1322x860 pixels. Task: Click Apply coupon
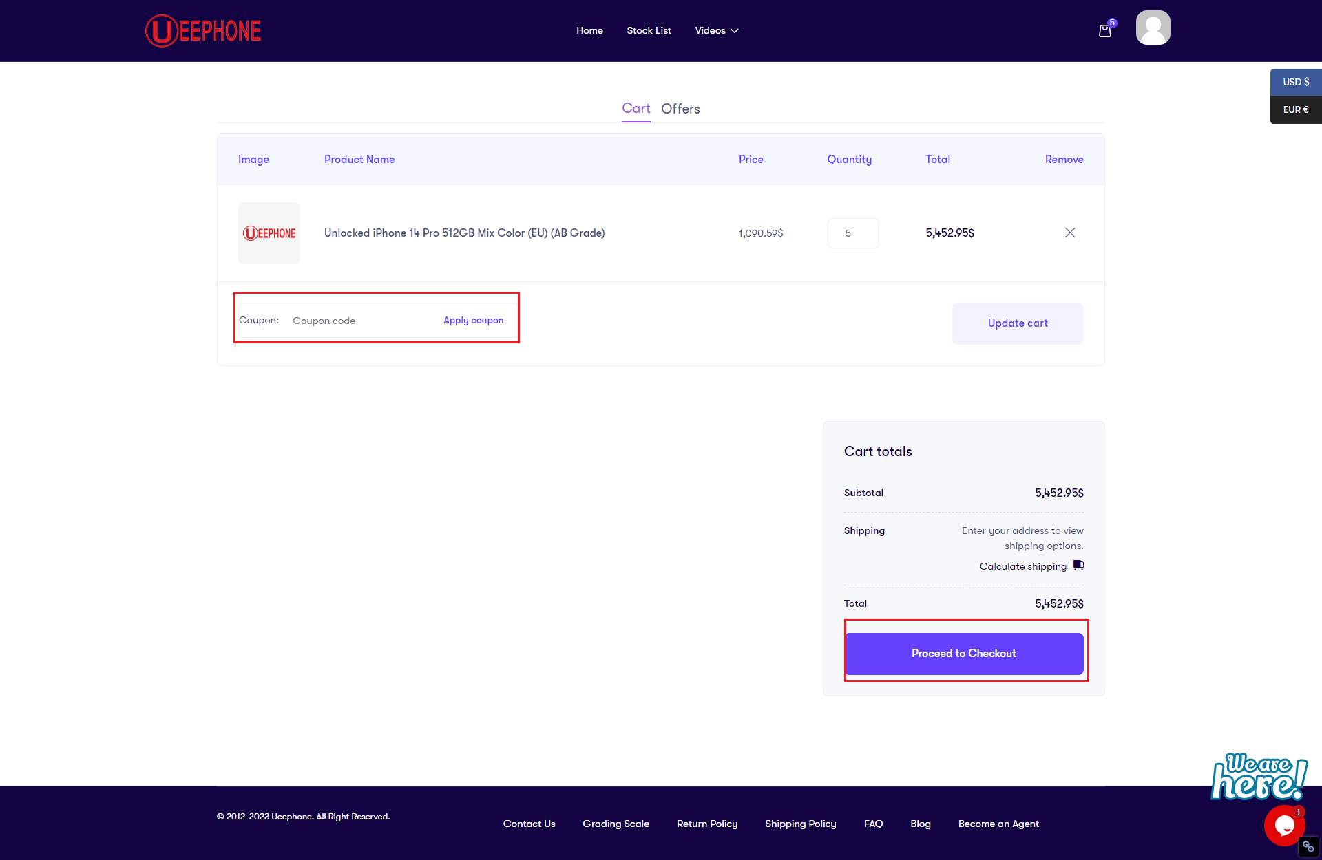coord(473,321)
